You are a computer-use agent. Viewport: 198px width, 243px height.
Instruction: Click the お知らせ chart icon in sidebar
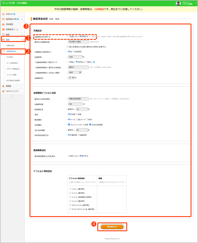click(3, 14)
